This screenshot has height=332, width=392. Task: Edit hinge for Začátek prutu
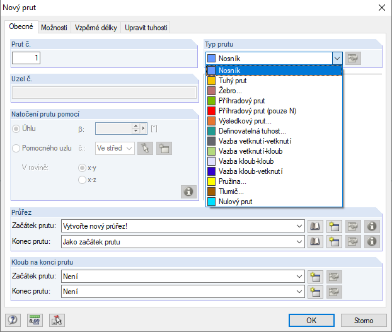point(334,277)
